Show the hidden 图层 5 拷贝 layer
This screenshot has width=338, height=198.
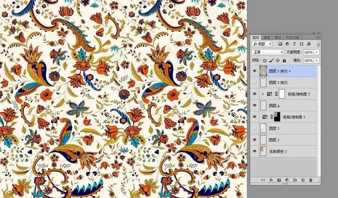[254, 82]
